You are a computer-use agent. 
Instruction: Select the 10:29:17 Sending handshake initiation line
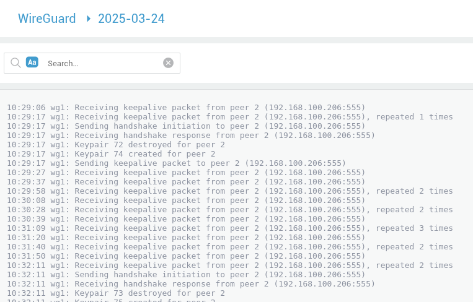(186, 126)
